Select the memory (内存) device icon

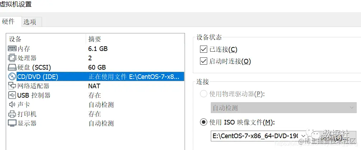(12, 49)
